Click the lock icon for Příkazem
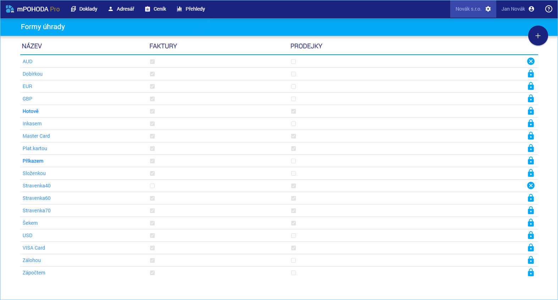558x300 pixels. click(531, 160)
